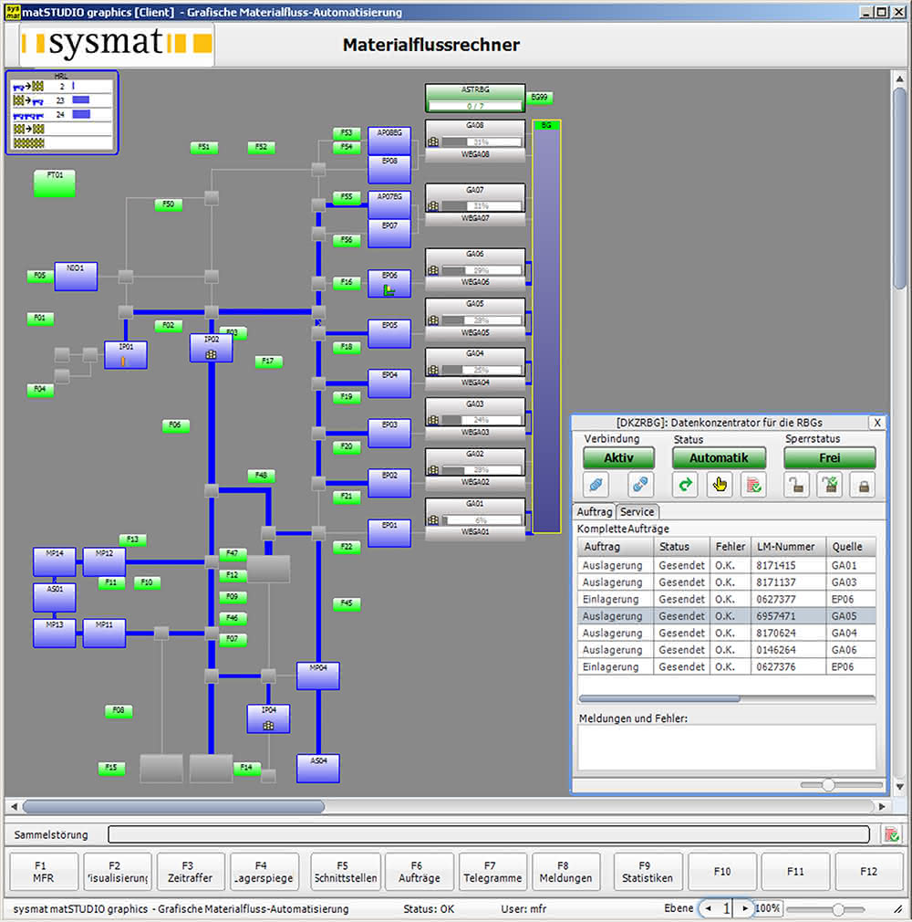Toggle the Aktiv connection status button
Screen dimensions: 912x922
point(618,458)
